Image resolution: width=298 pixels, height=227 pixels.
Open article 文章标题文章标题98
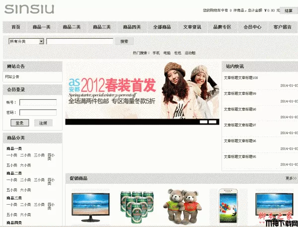(240, 109)
